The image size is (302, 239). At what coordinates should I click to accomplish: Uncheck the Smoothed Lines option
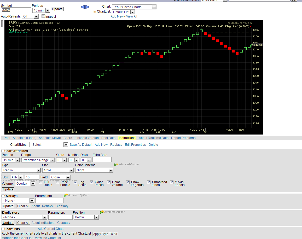coord(149,182)
